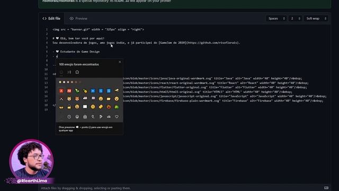Insert the red angry face emoji
The width and height of the screenshot is (339, 191).
click(x=109, y=107)
